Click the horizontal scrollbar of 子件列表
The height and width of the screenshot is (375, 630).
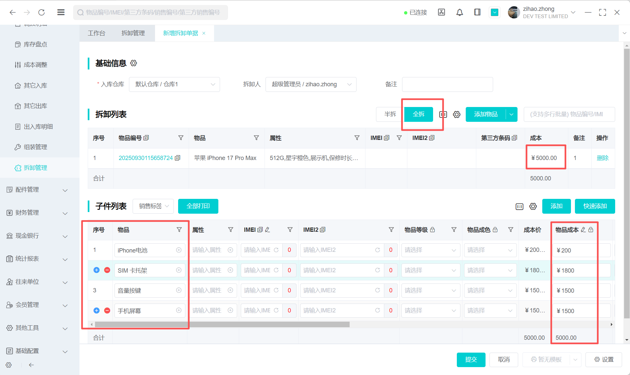[x=222, y=325]
